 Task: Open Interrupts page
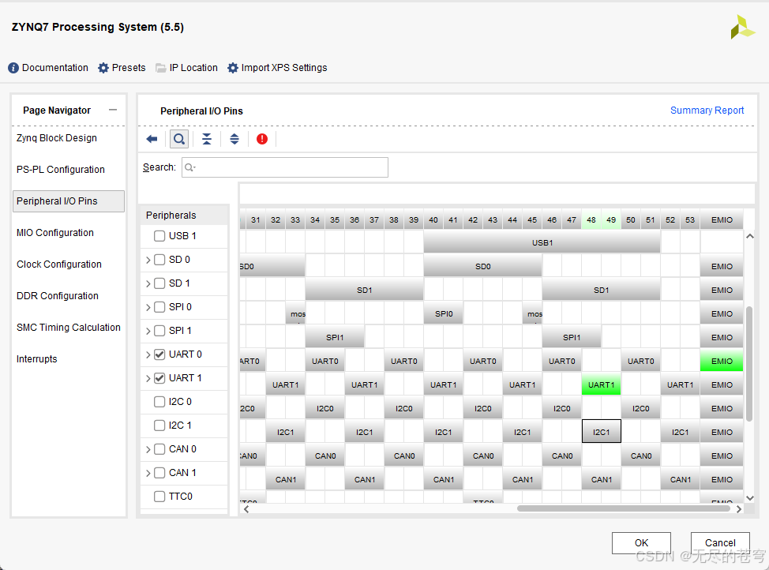[x=37, y=359]
